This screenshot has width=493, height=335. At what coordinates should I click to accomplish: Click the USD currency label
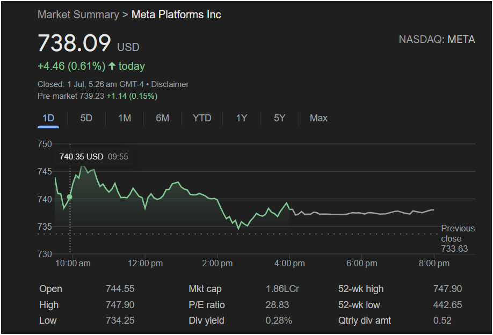[128, 47]
